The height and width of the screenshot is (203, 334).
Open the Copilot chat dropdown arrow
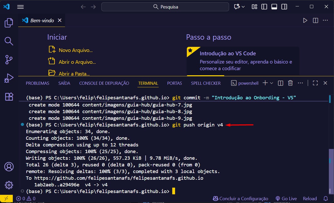point(243,7)
